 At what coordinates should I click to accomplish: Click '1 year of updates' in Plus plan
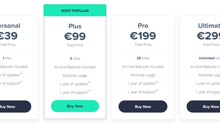(x=75, y=84)
